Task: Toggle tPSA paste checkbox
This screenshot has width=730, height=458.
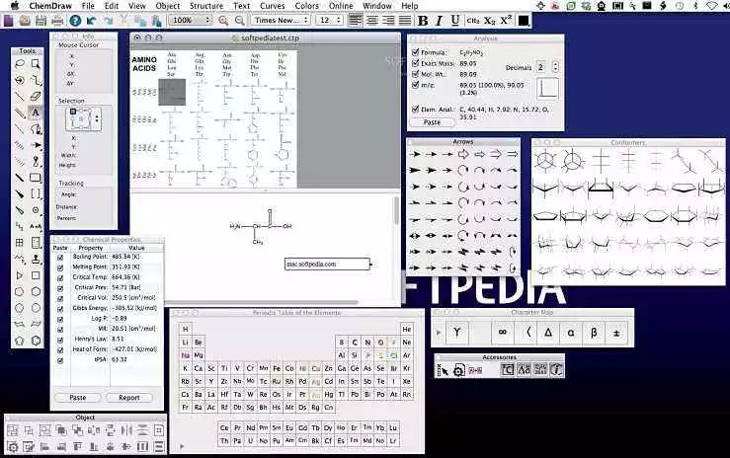Action: tap(60, 360)
